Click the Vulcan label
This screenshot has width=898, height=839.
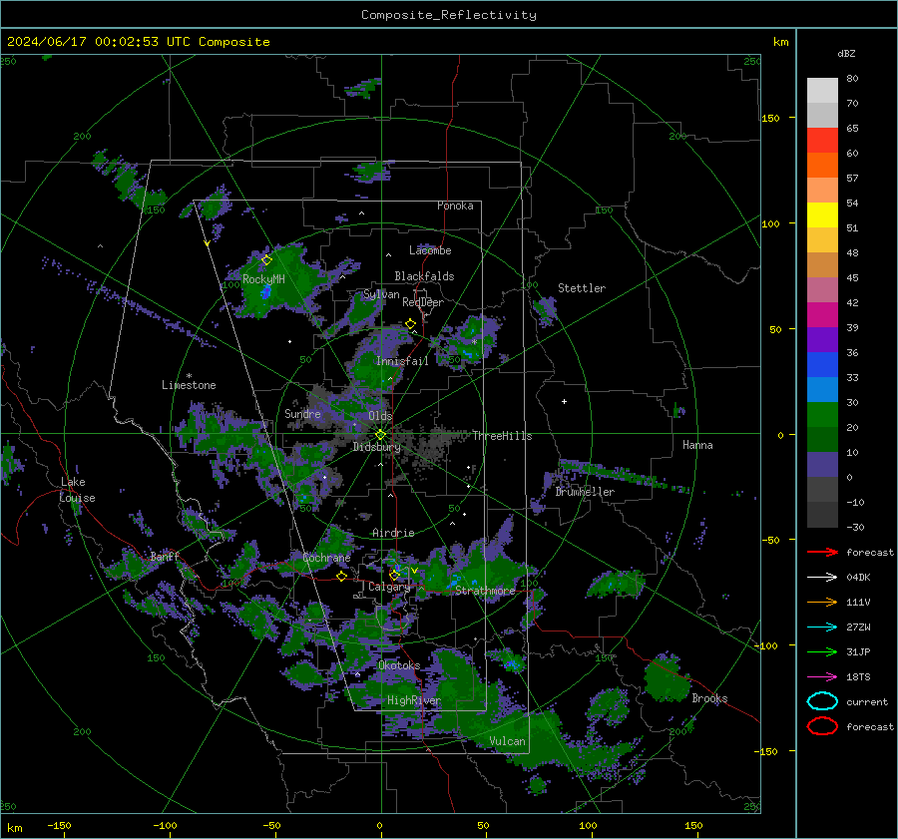tap(508, 741)
